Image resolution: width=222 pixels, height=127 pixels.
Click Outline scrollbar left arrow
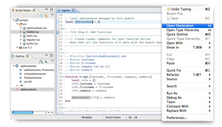point(49,112)
